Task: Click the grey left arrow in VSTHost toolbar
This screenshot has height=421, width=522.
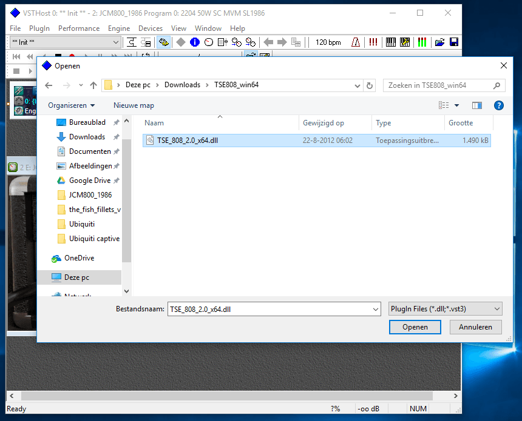Action: 268,42
